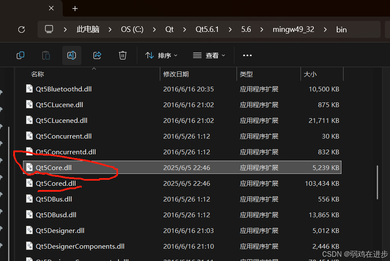This screenshot has width=390, height=261.
Task: Sort by 类型 column header
Action: [x=246, y=74]
